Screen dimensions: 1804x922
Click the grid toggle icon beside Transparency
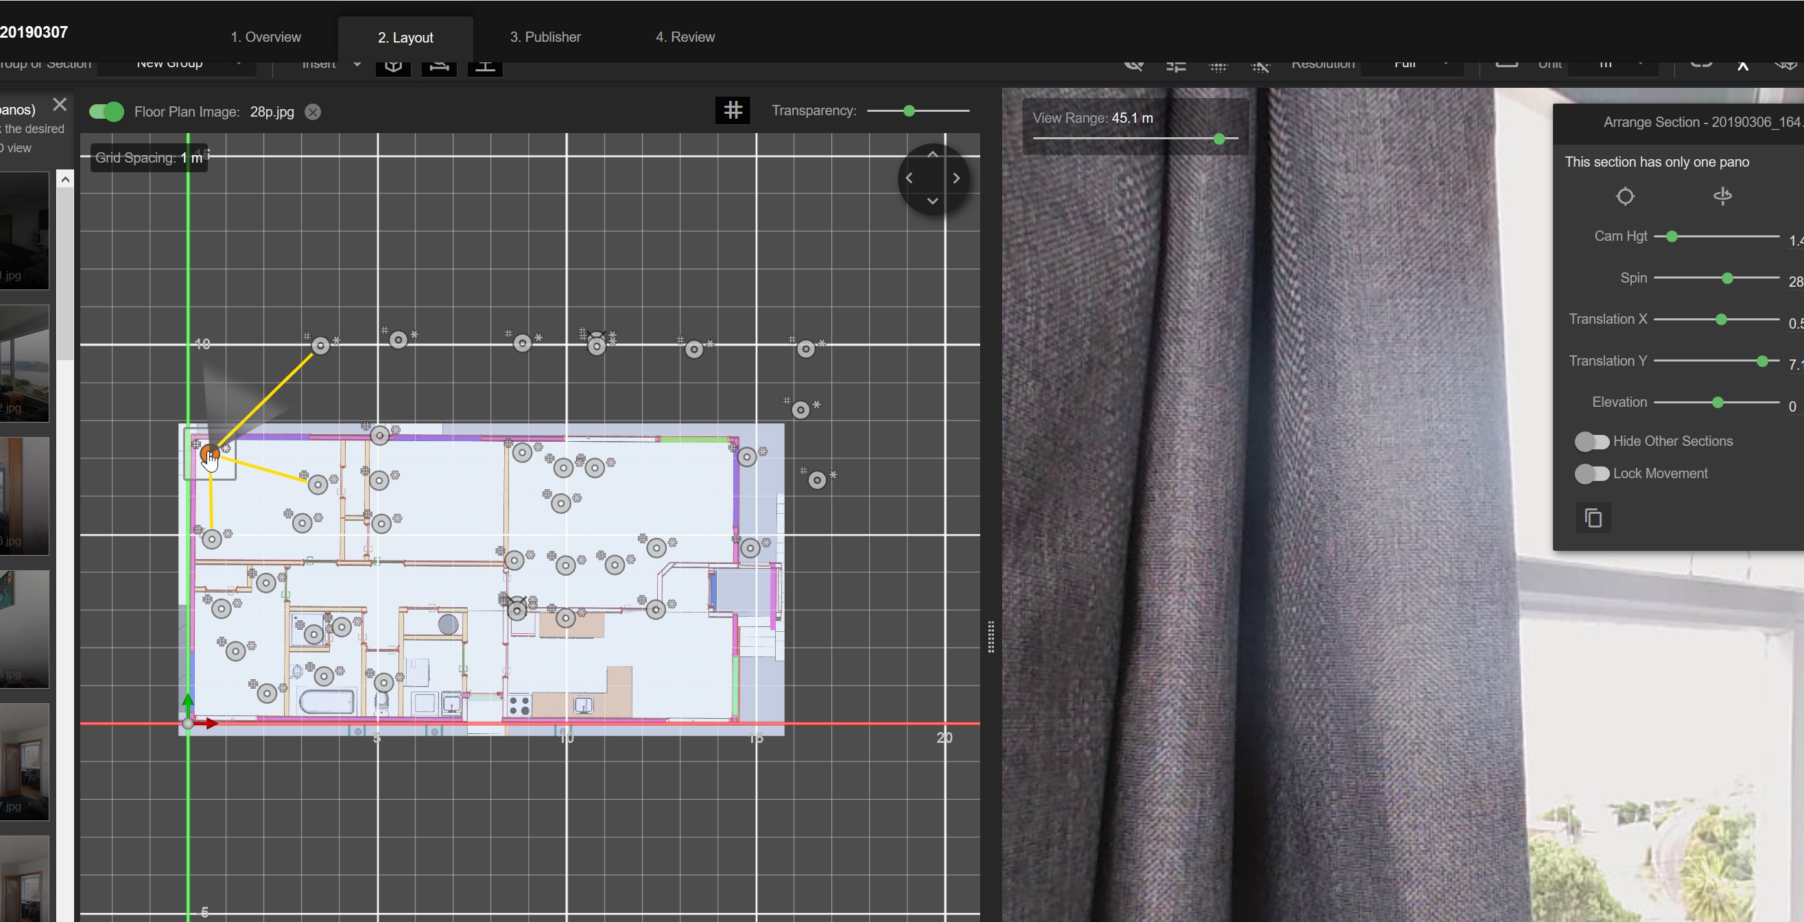[733, 110]
